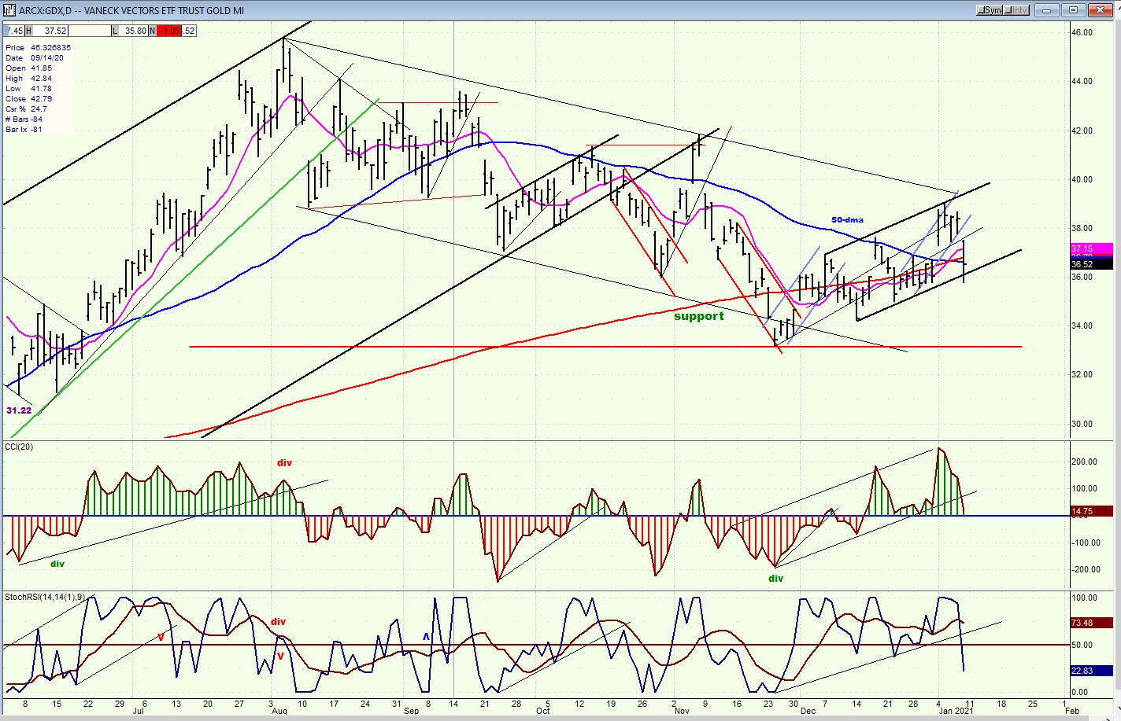Viewport: 1121px width, 721px height.
Task: Click the green 'div' label near November CCI low
Action: [775, 579]
